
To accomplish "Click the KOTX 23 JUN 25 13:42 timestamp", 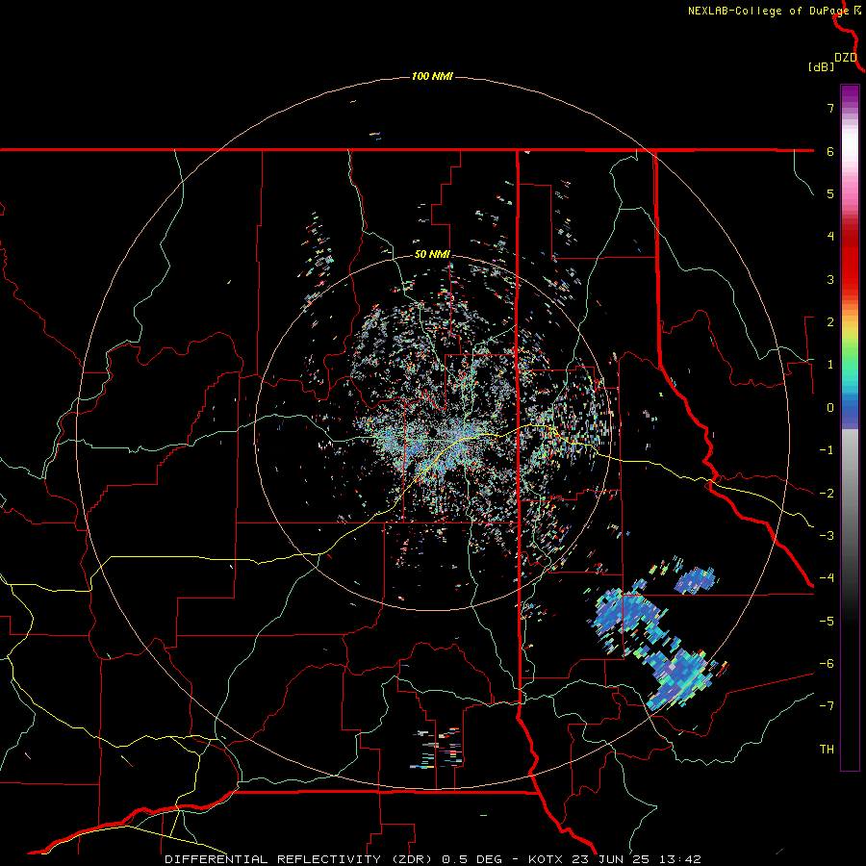I will pos(615,859).
